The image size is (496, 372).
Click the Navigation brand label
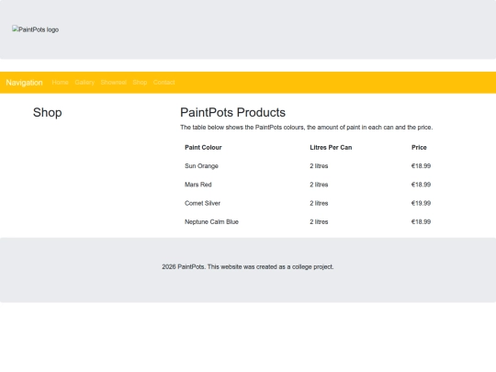click(x=25, y=83)
